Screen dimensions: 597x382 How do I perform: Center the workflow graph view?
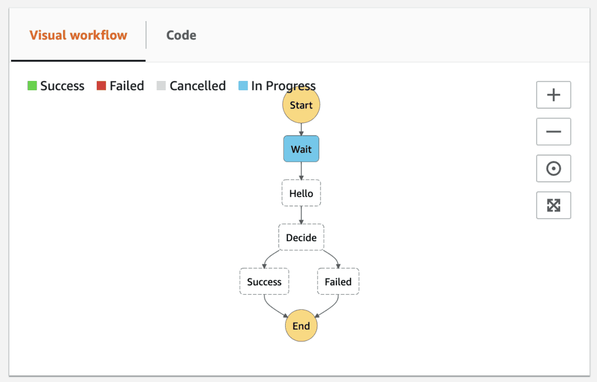click(x=553, y=168)
